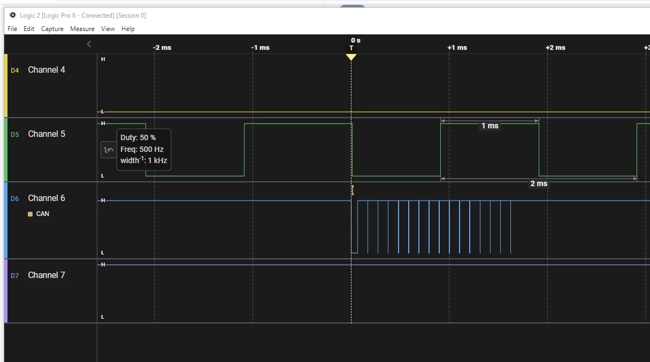Click the +1 ms timeline label
The image size is (650, 362).
click(457, 48)
